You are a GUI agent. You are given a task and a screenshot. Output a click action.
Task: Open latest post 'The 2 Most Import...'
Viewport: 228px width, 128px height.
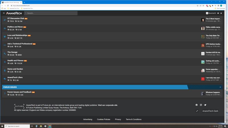click(213, 19)
